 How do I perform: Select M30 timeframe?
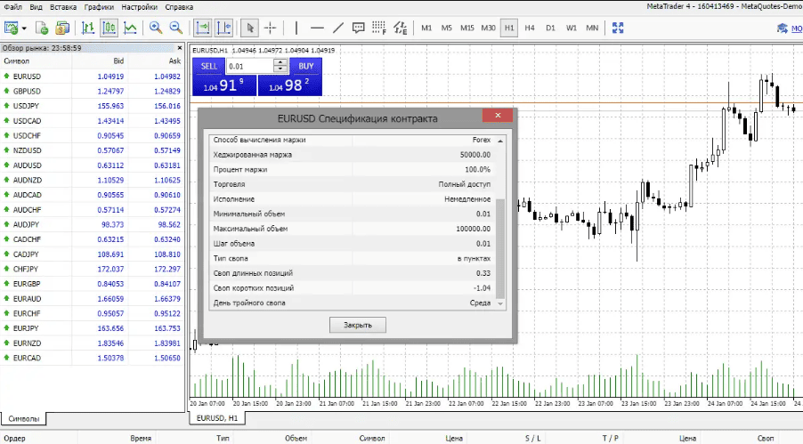488,28
